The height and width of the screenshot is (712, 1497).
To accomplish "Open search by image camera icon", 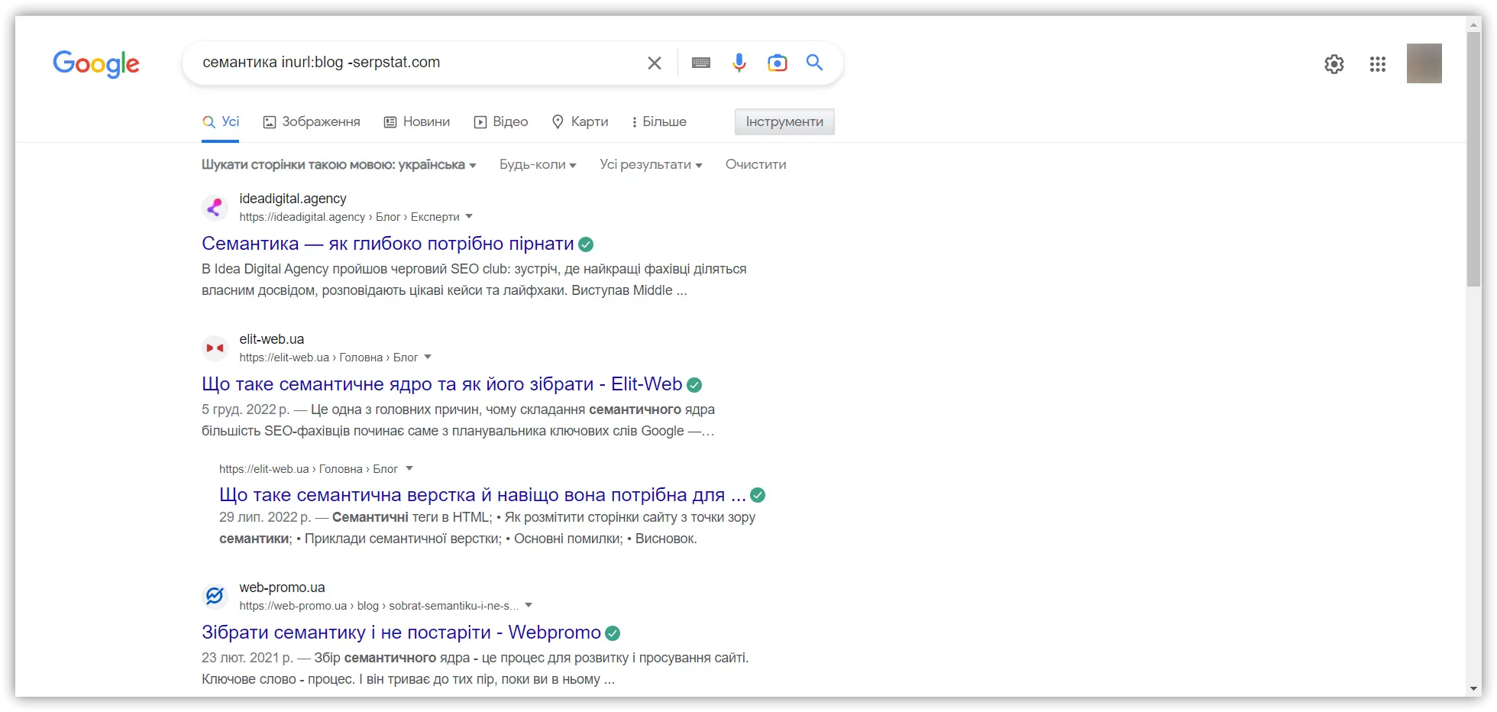I will pyautogui.click(x=778, y=63).
